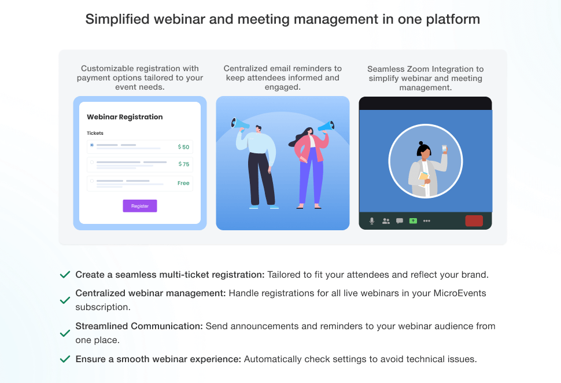Image resolution: width=561 pixels, height=383 pixels.
Task: Open the three-dot more options icon
Action: [427, 221]
